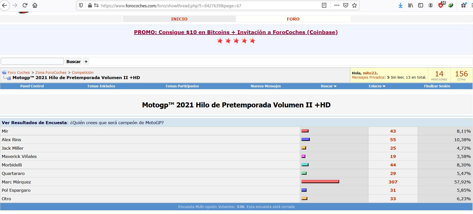Screen dimensions: 473x214
Task: Click Finalizar Sesión to log out
Action: tap(437, 86)
